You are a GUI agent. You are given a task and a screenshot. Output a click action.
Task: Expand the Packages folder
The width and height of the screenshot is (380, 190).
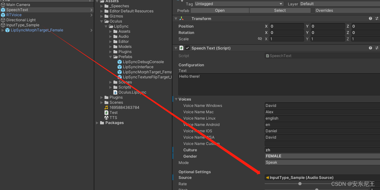click(97, 123)
